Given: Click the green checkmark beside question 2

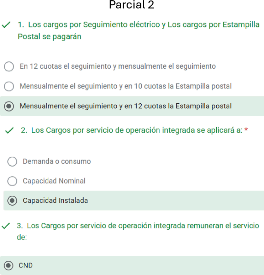Looking at the screenshot, I should coord(9,130).
